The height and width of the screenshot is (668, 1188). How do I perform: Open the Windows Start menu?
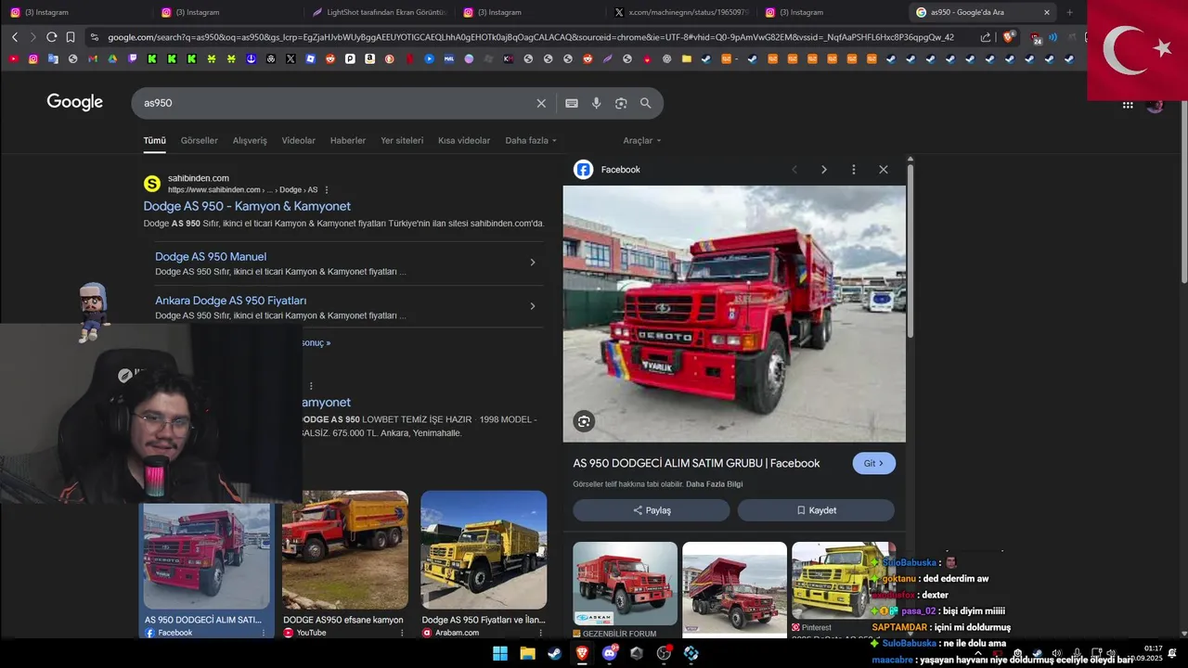[x=500, y=653]
